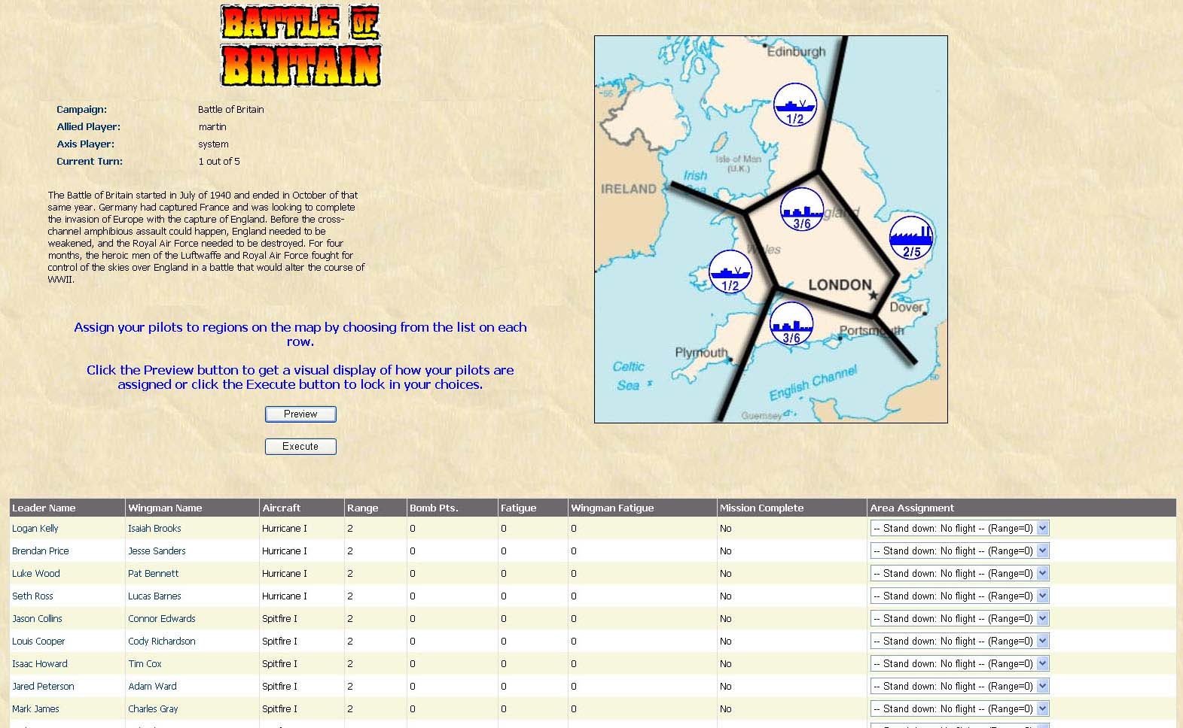Click the ship icon near Edinburgh

click(794, 105)
